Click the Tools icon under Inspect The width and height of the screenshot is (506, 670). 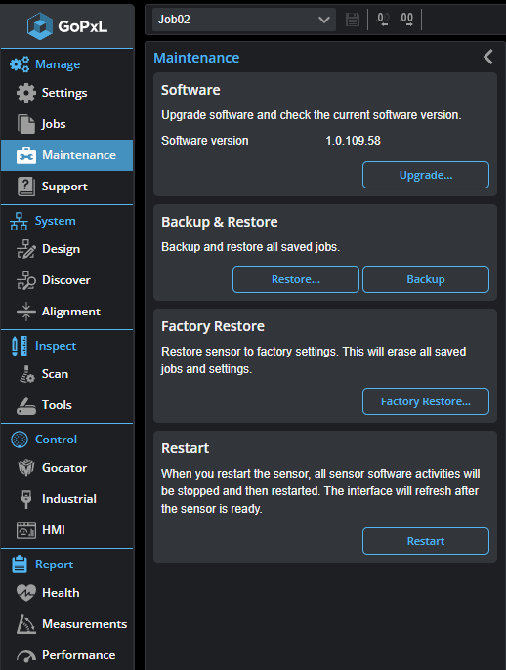[26, 405]
